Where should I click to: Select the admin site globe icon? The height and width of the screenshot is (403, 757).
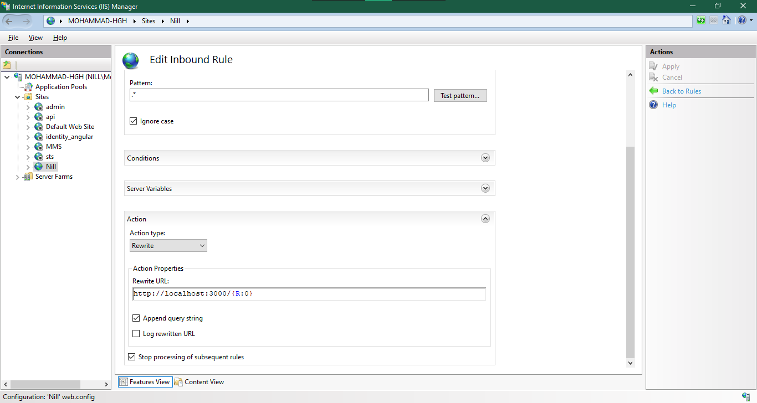point(39,107)
